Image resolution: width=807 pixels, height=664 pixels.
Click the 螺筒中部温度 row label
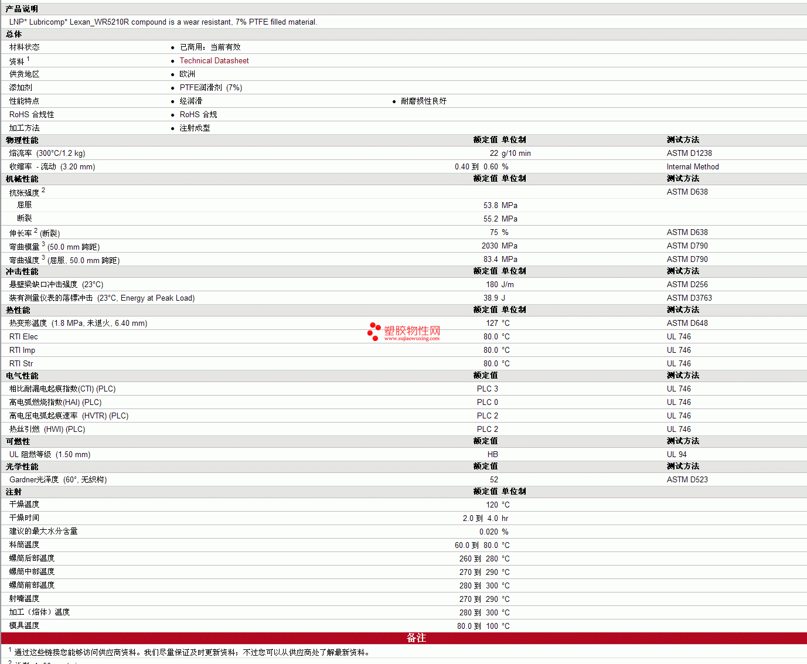point(32,571)
